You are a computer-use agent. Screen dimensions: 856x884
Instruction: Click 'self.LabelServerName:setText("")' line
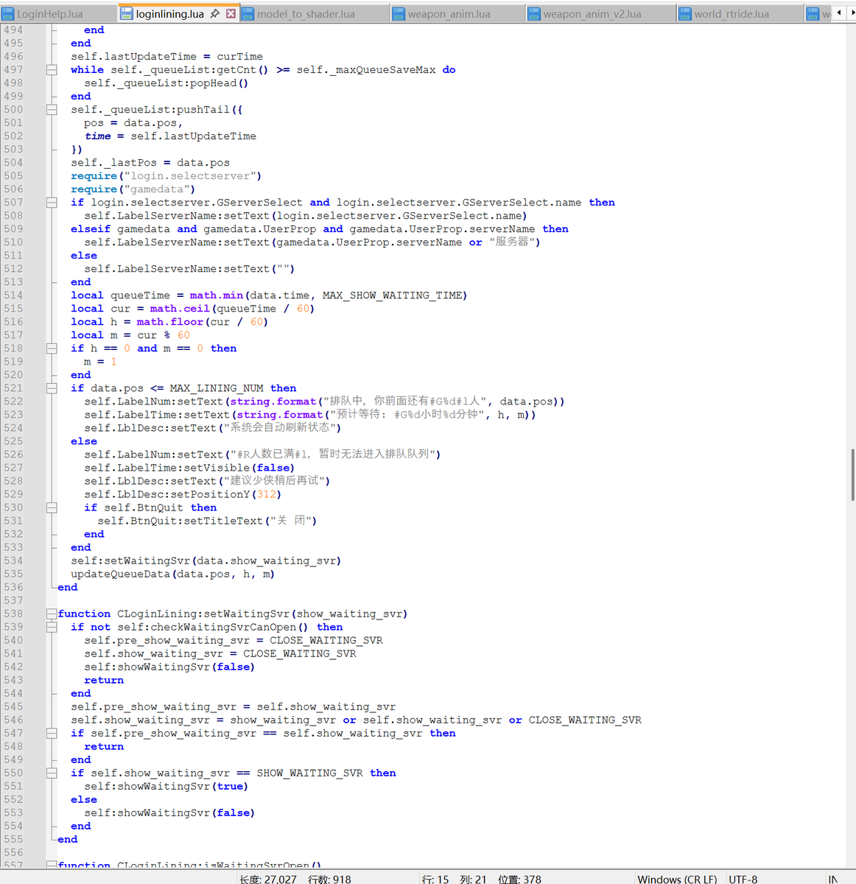[189, 269]
